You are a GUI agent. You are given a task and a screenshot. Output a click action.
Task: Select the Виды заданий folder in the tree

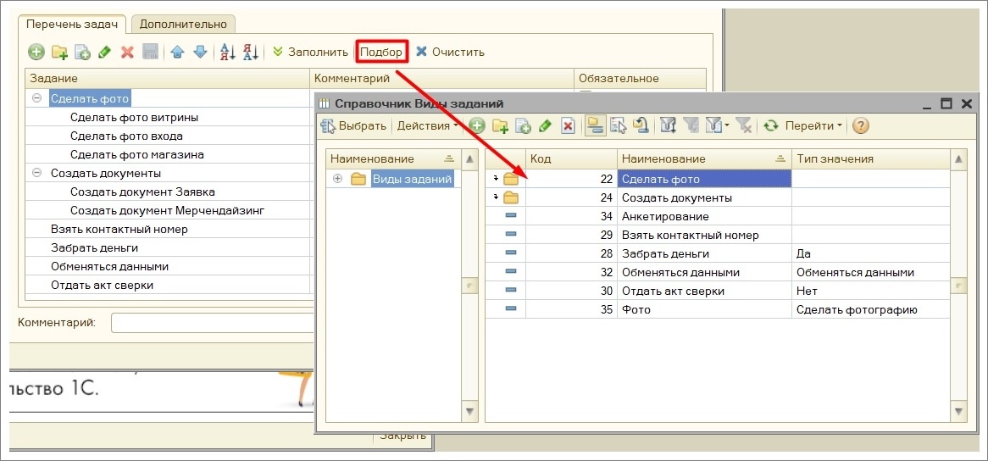412,179
